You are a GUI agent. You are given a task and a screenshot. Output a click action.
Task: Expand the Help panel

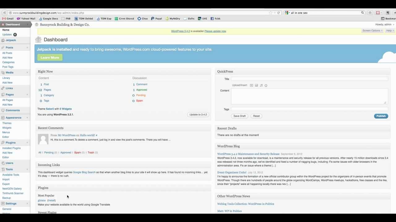click(x=390, y=31)
